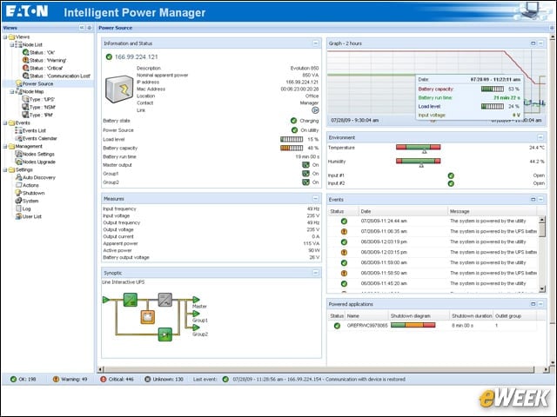Click Input #1 status icon

pos(451,175)
